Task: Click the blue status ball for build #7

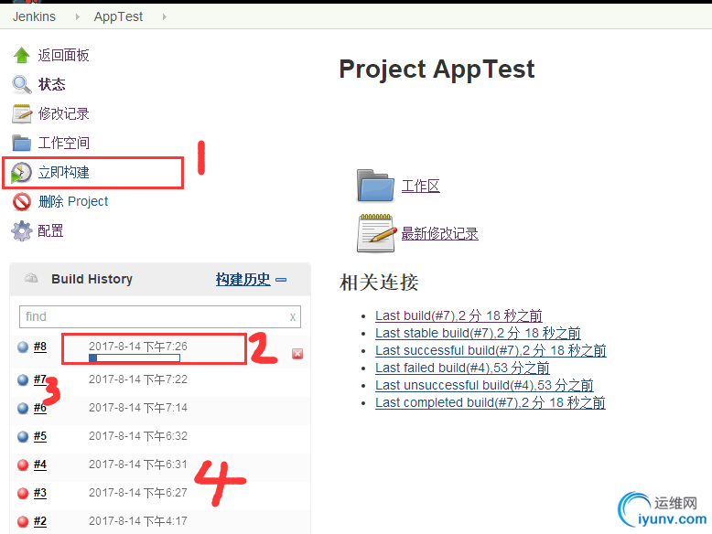Action: [23, 379]
